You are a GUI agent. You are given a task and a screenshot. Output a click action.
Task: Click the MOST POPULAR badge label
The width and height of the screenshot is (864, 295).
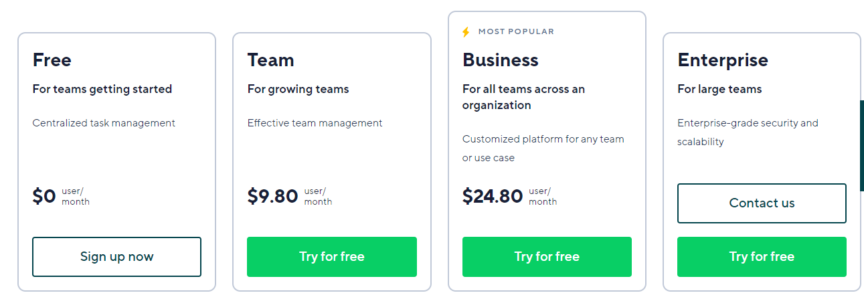click(x=516, y=31)
